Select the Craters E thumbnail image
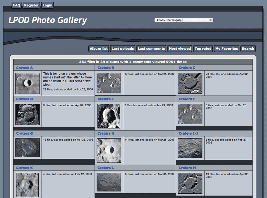 coord(109,116)
